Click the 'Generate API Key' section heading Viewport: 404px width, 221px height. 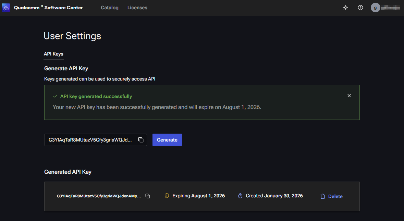click(x=66, y=69)
